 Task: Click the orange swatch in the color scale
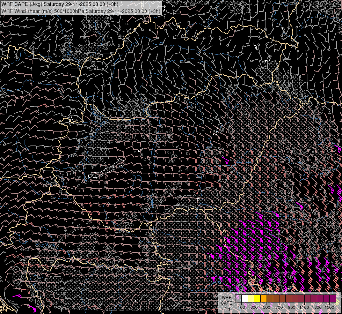point(264,299)
